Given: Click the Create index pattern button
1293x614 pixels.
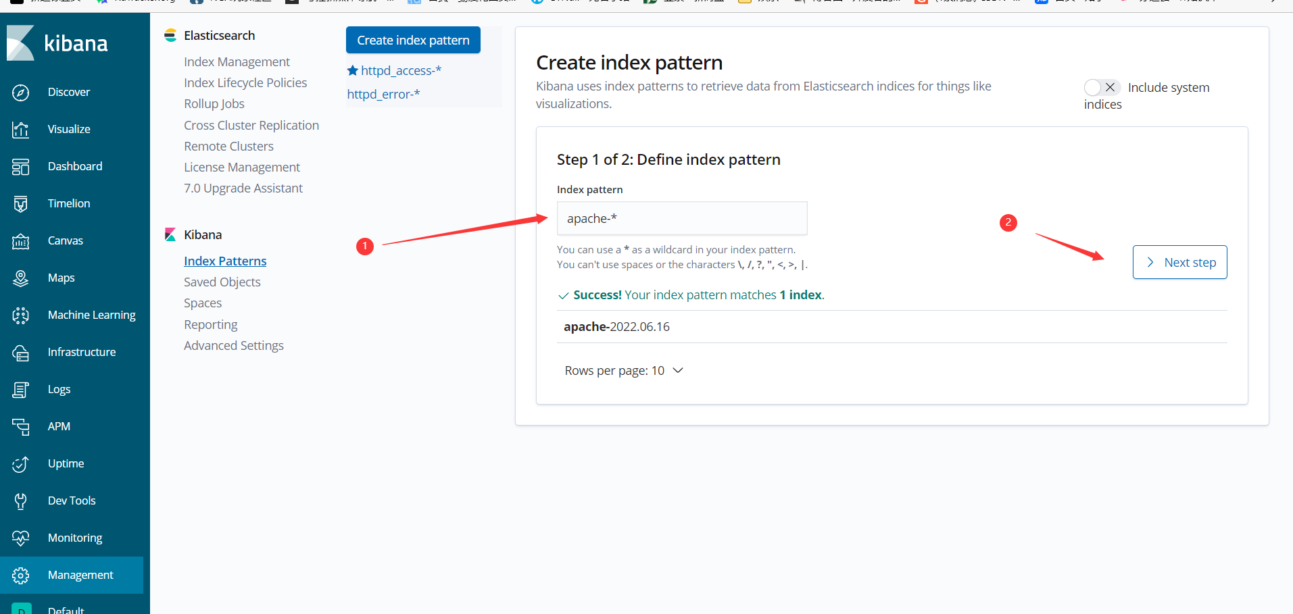Looking at the screenshot, I should click(413, 40).
